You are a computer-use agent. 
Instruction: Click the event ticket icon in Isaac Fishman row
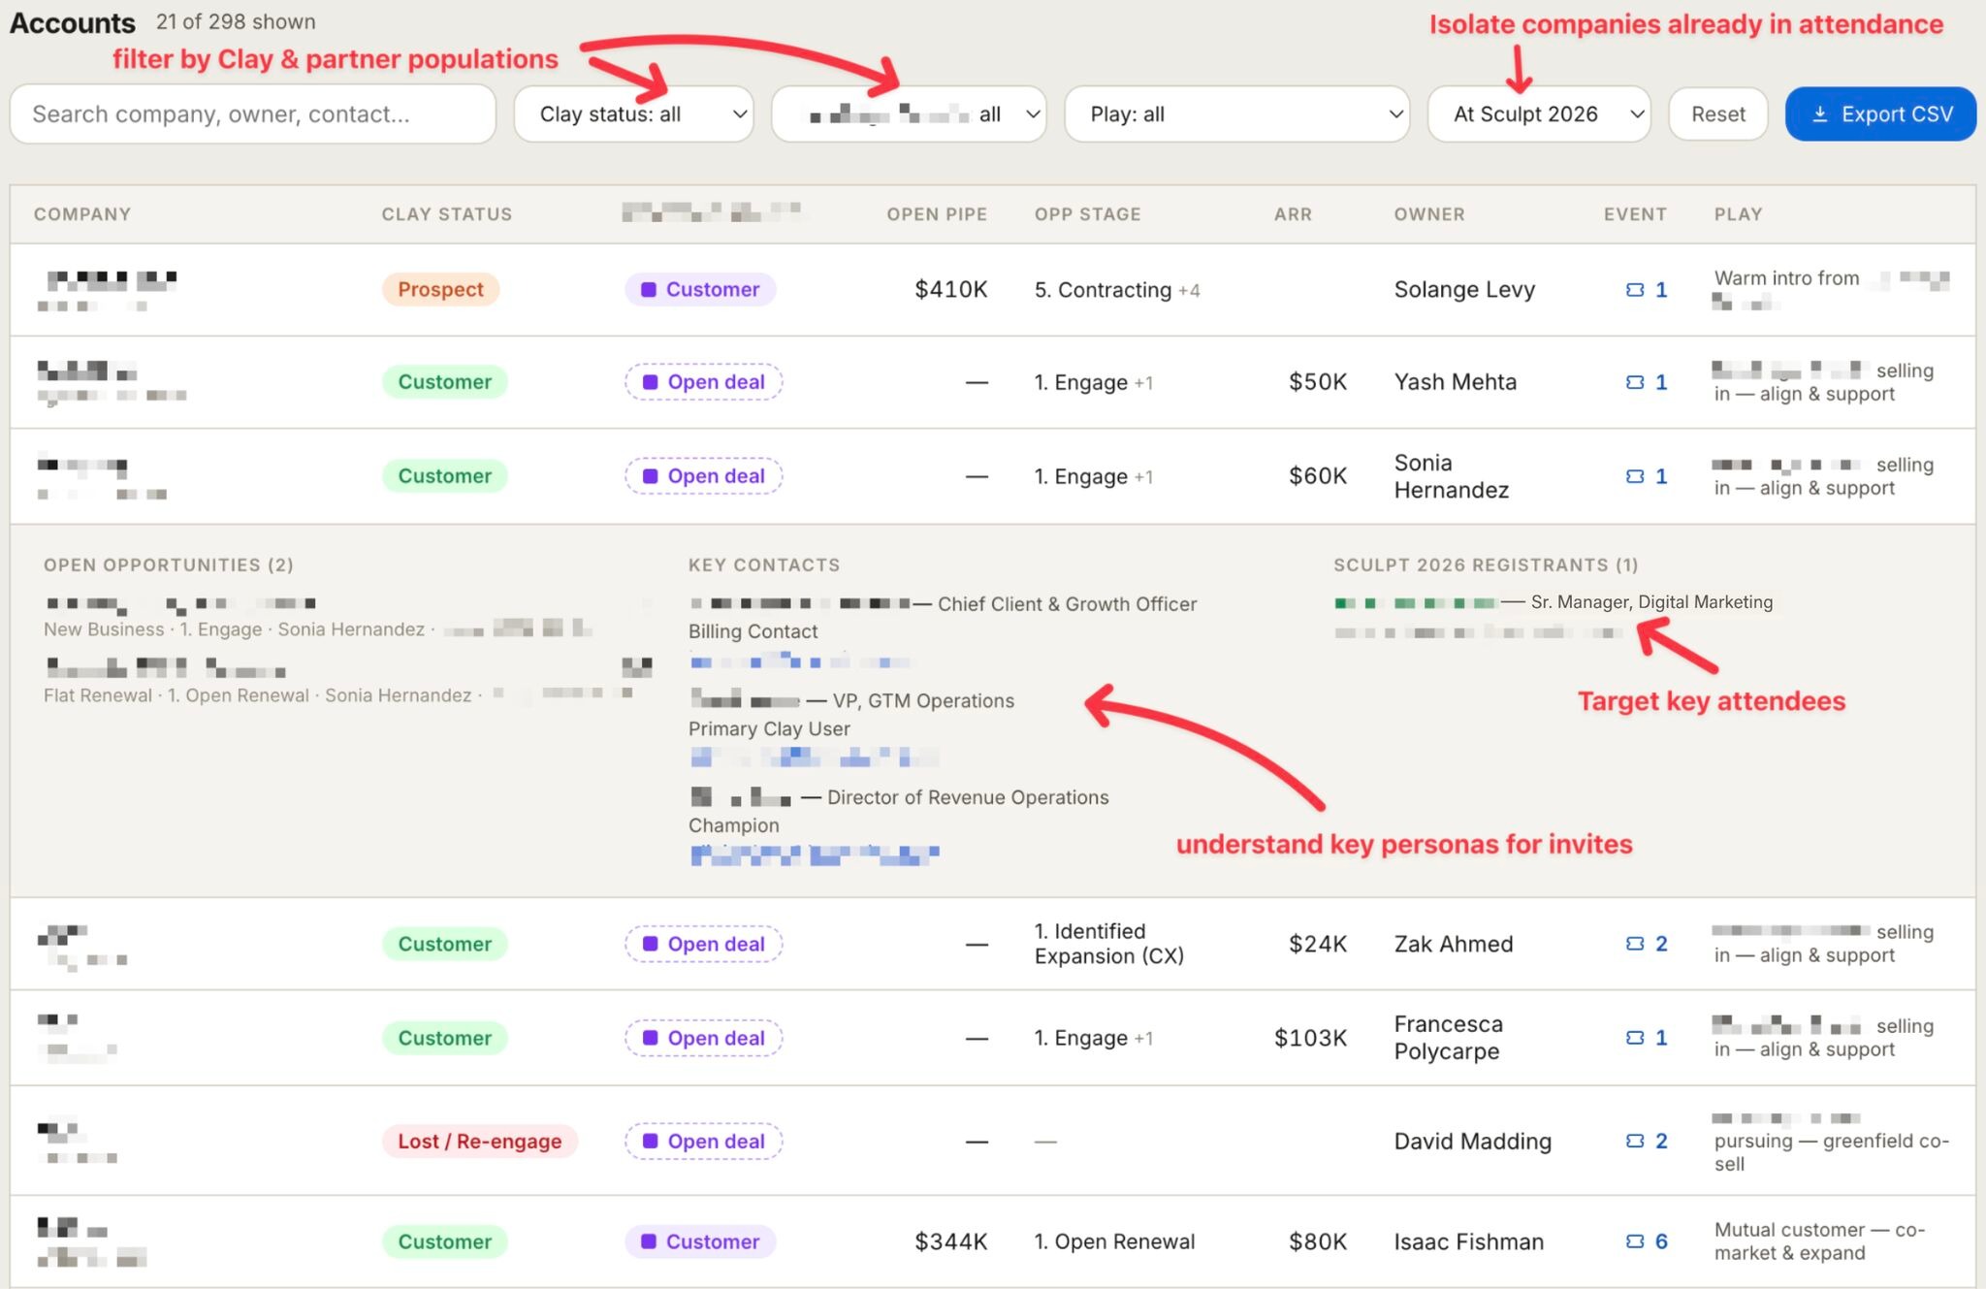tap(1635, 1241)
